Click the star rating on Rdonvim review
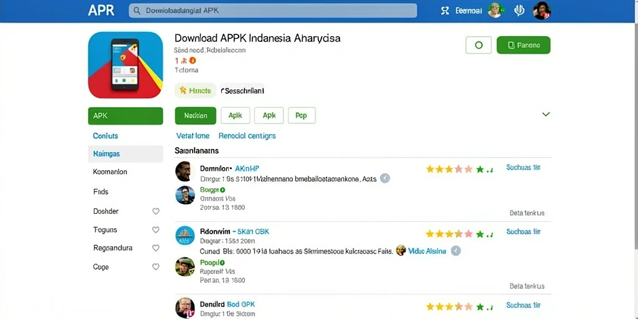638x319 pixels. pos(459,234)
